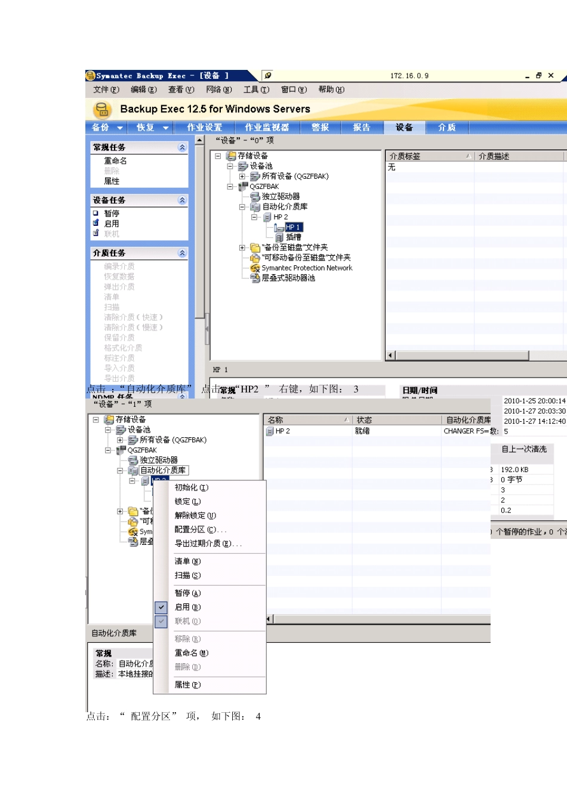Select 层叠式驱动器池 icon in upper tree
567x803 pixels.
coord(255,278)
